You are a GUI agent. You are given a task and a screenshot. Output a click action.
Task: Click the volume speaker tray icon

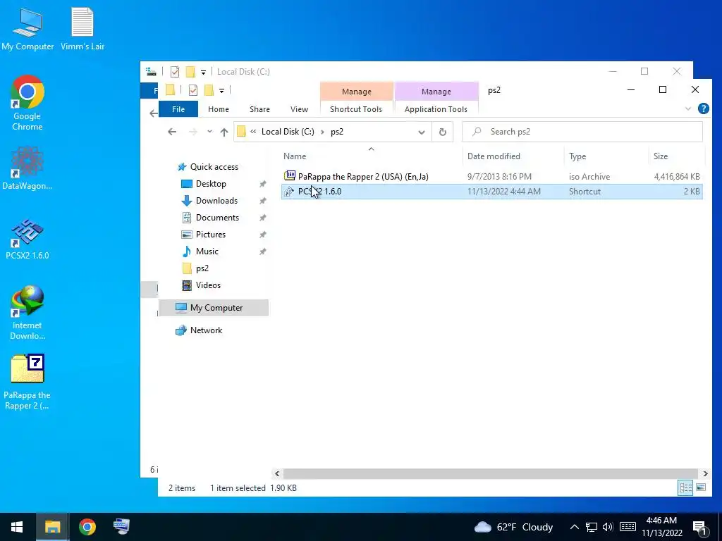tap(608, 527)
